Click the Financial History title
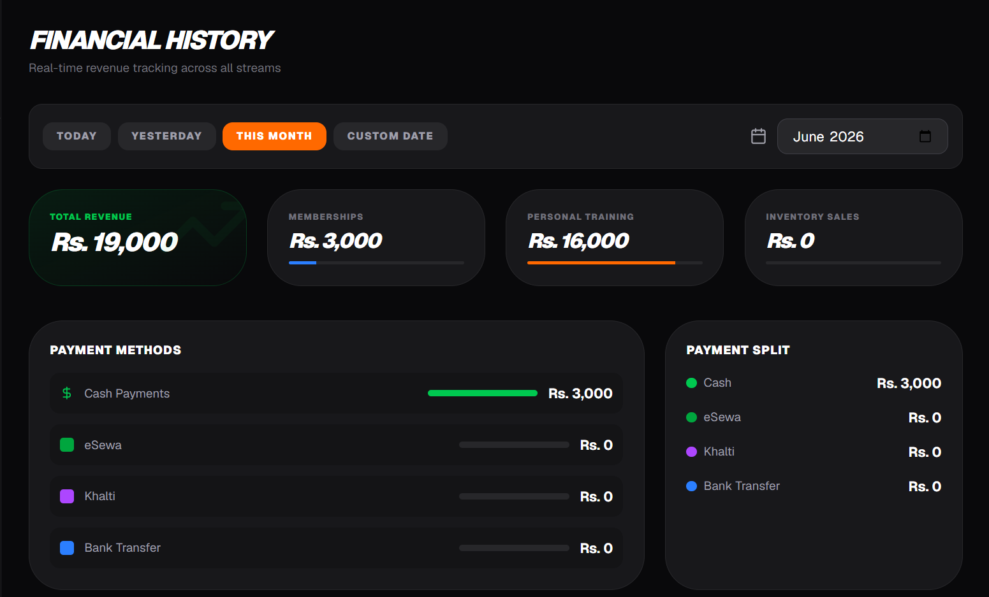The image size is (989, 597). (x=152, y=41)
